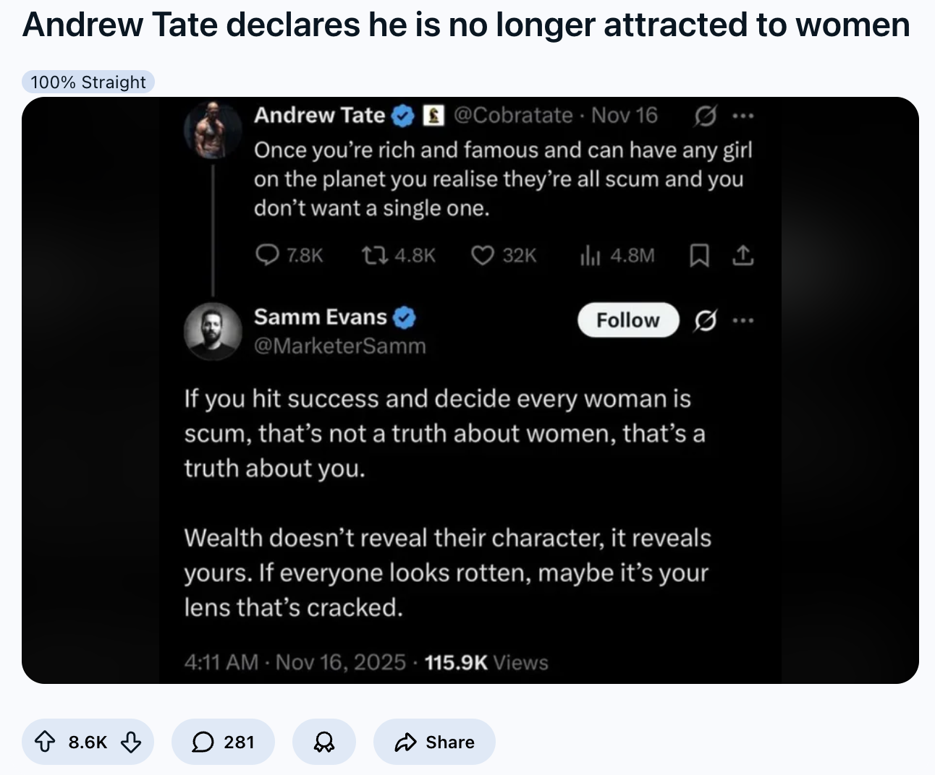Open the post title link
Image resolution: width=935 pixels, height=775 pixels.
pos(466,25)
